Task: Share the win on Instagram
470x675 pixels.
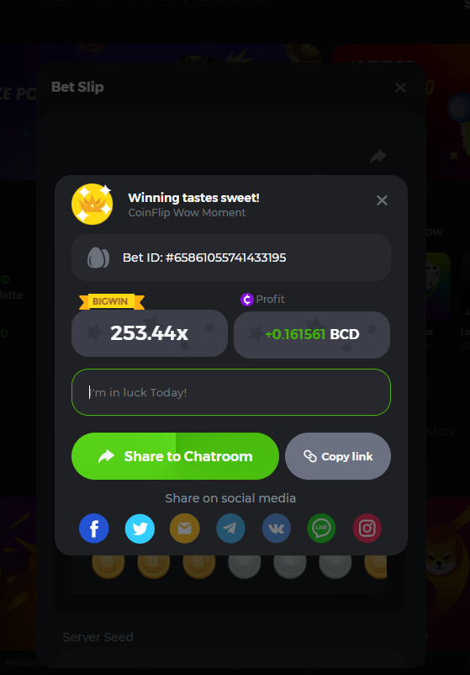Action: click(367, 529)
